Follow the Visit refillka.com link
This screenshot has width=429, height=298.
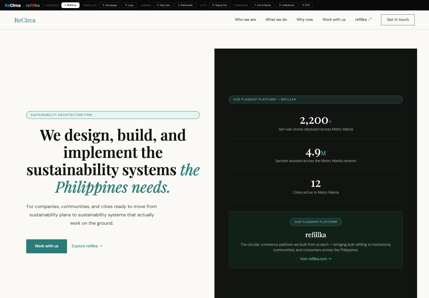coord(315,259)
